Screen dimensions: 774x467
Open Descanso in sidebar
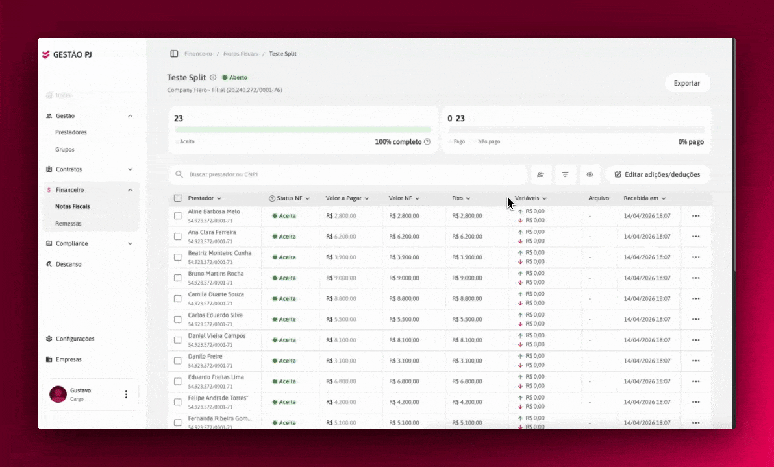pyautogui.click(x=69, y=265)
